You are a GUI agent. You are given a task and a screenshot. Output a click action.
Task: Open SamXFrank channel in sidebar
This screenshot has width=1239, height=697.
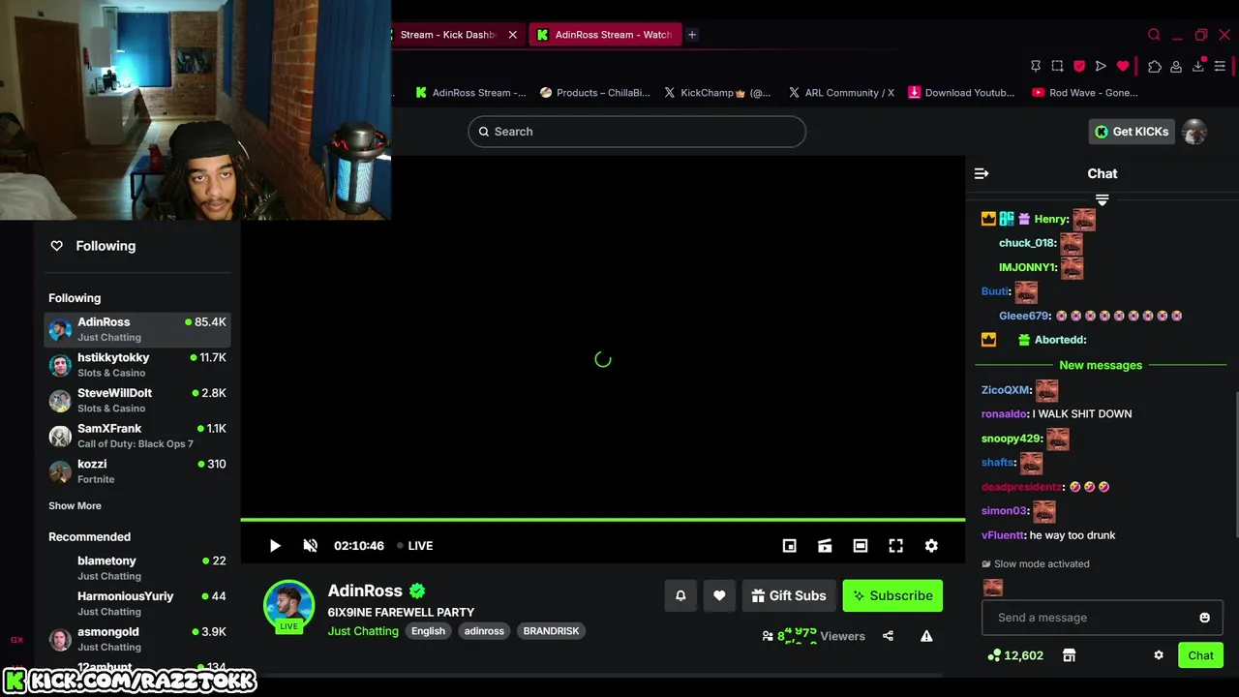137,436
